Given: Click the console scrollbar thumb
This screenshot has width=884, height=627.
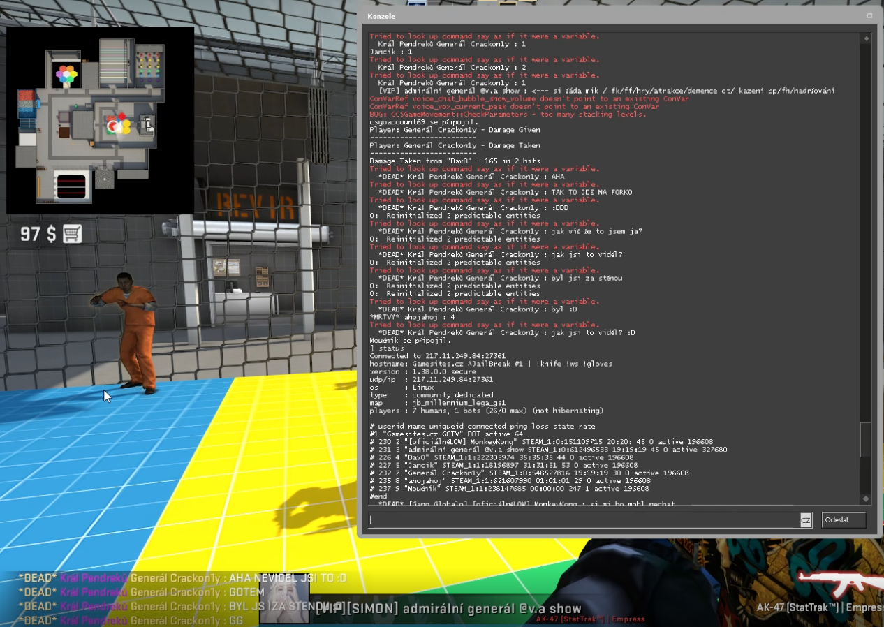Looking at the screenshot, I should [866, 440].
